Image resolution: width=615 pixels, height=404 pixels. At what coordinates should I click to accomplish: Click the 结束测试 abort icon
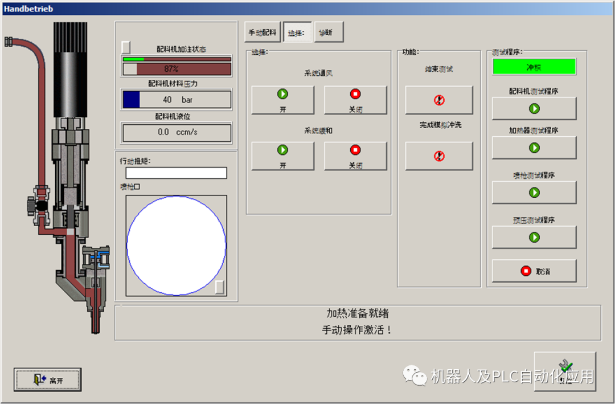pyautogui.click(x=438, y=100)
